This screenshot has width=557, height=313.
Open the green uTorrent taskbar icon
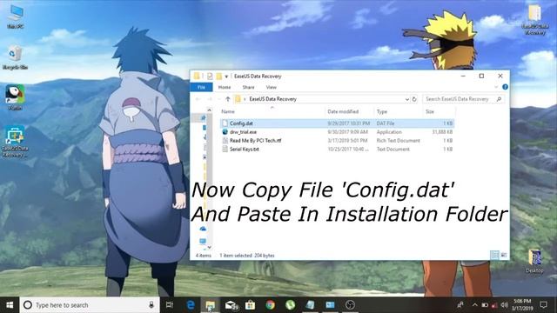tap(290, 305)
